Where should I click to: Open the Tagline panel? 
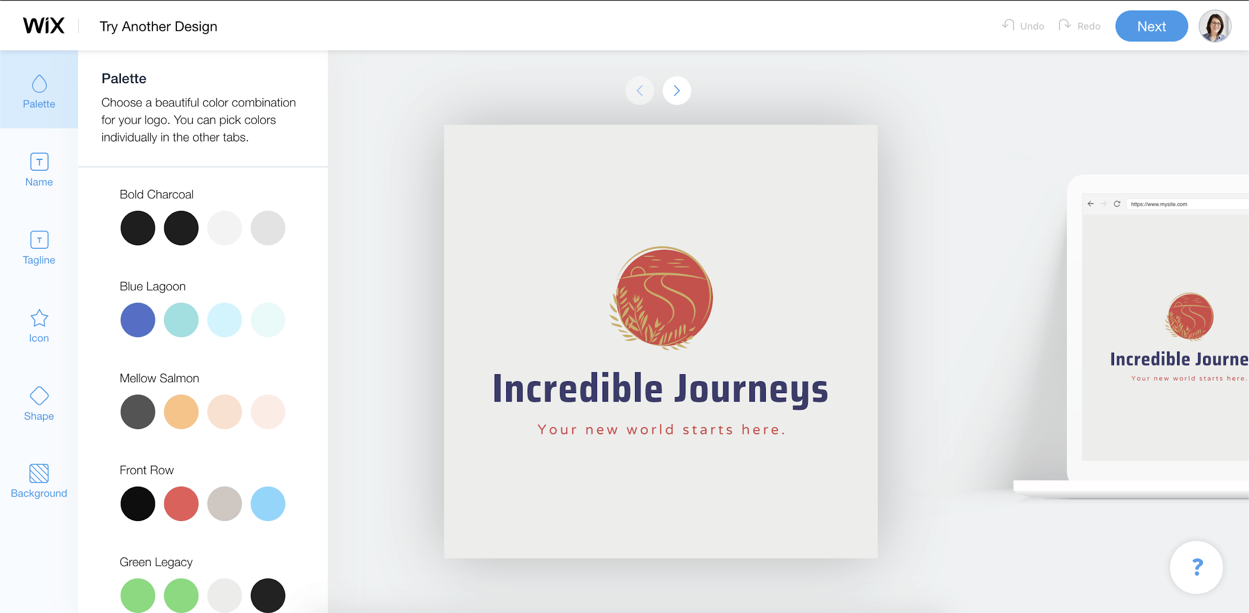[x=39, y=247]
